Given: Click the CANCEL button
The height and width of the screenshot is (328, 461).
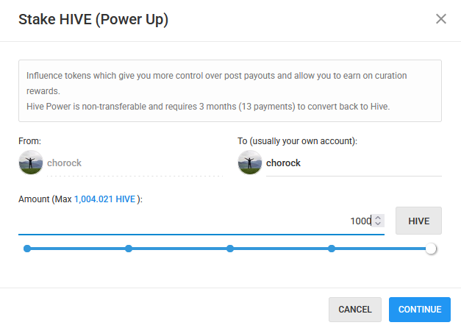Looking at the screenshot, I should click(355, 310).
